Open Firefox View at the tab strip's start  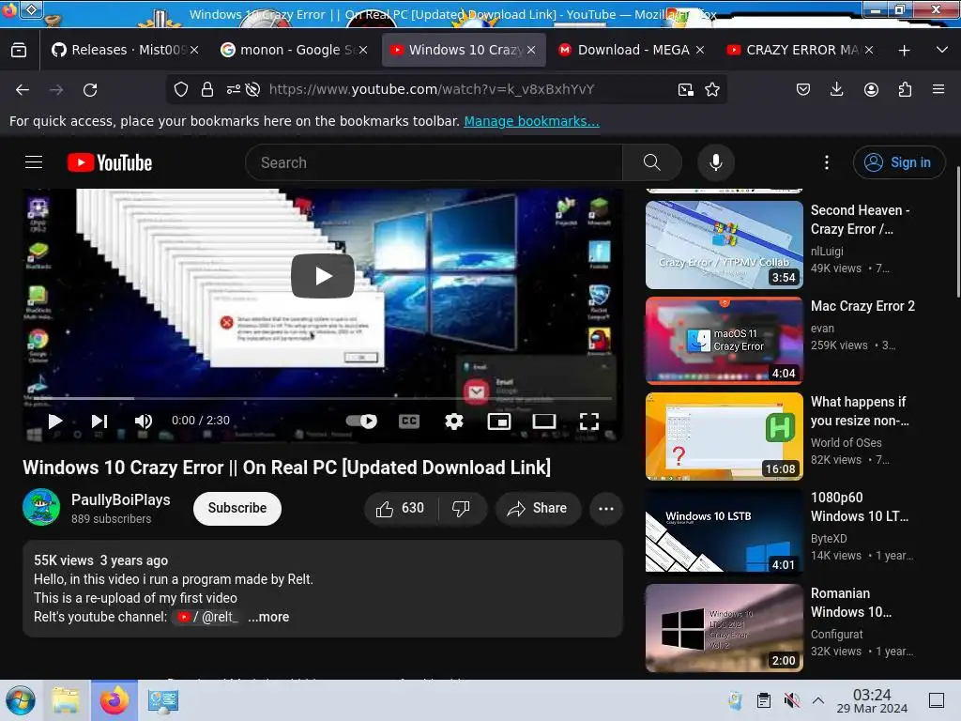[19, 50]
